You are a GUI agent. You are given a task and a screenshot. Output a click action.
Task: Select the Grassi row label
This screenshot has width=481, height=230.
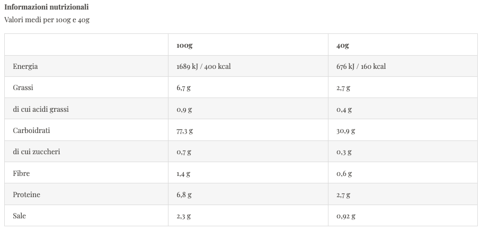point(23,88)
